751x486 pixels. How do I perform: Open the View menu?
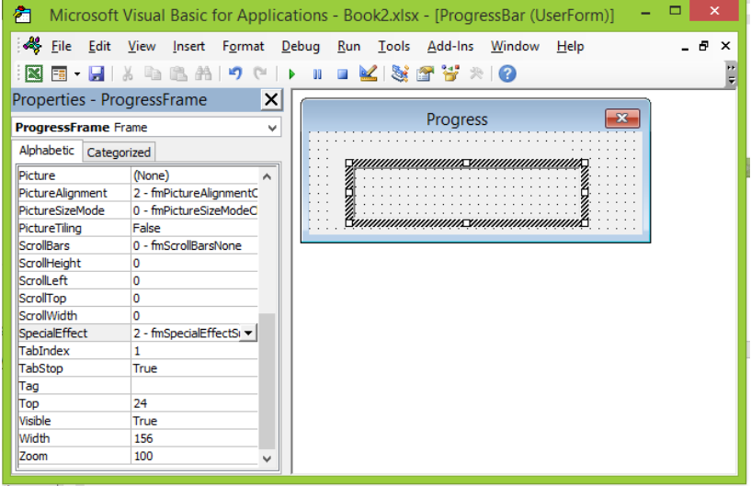(x=142, y=47)
